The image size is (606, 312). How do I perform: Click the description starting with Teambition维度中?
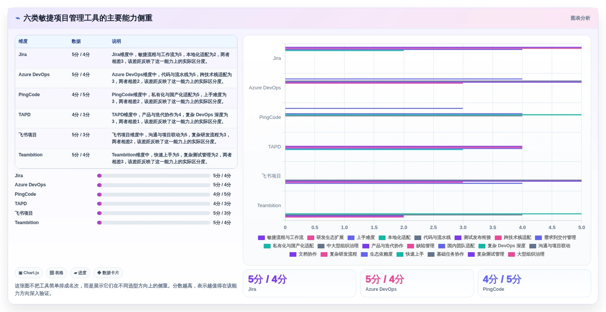point(172,158)
